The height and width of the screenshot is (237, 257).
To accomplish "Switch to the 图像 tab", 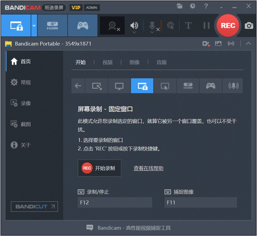I will [134, 62].
